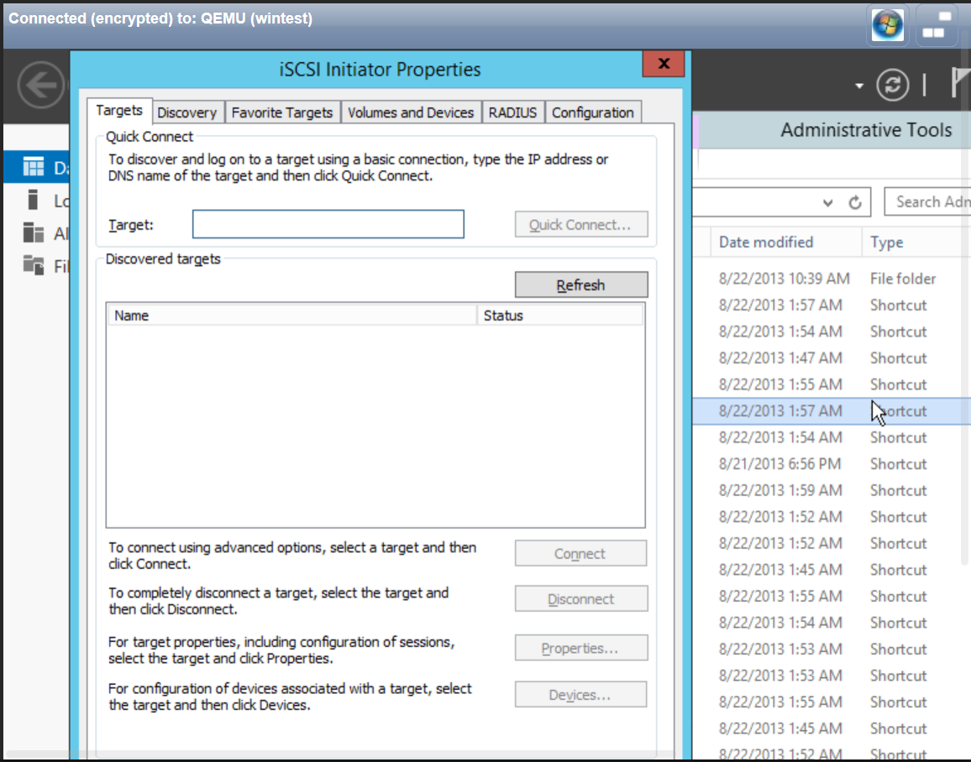Image resolution: width=971 pixels, height=762 pixels.
Task: Open the File and Storage Services sidebar icon
Action: (34, 265)
